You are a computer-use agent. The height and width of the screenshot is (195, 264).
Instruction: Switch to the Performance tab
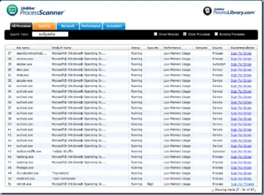[x=91, y=26]
